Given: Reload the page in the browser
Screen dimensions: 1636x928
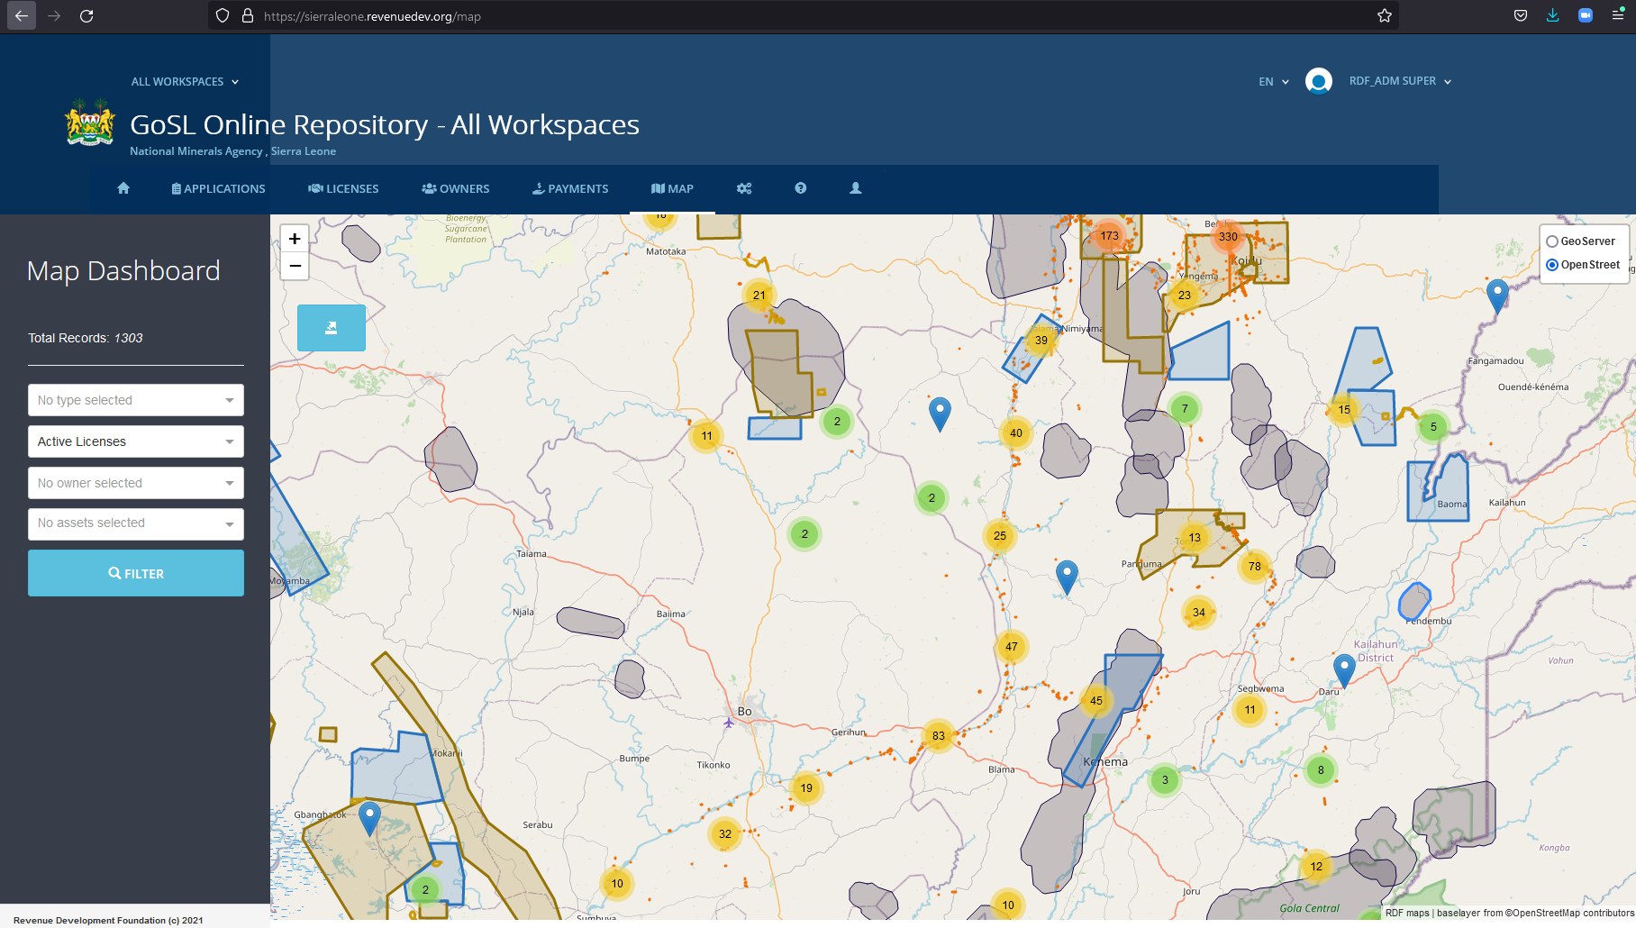Looking at the screenshot, I should tap(86, 16).
